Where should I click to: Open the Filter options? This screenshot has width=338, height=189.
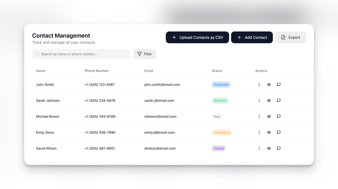145,54
